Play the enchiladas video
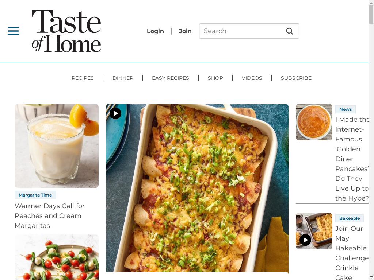The height and width of the screenshot is (280, 374). (x=115, y=113)
